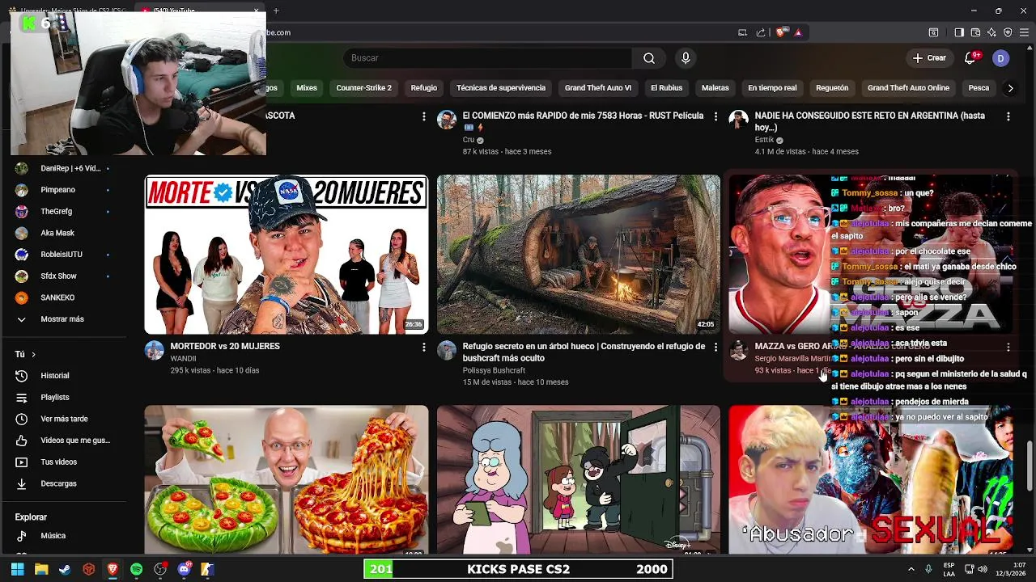The width and height of the screenshot is (1036, 582).
Task: Select Grand Theft Auto Online chip
Action: point(908,88)
